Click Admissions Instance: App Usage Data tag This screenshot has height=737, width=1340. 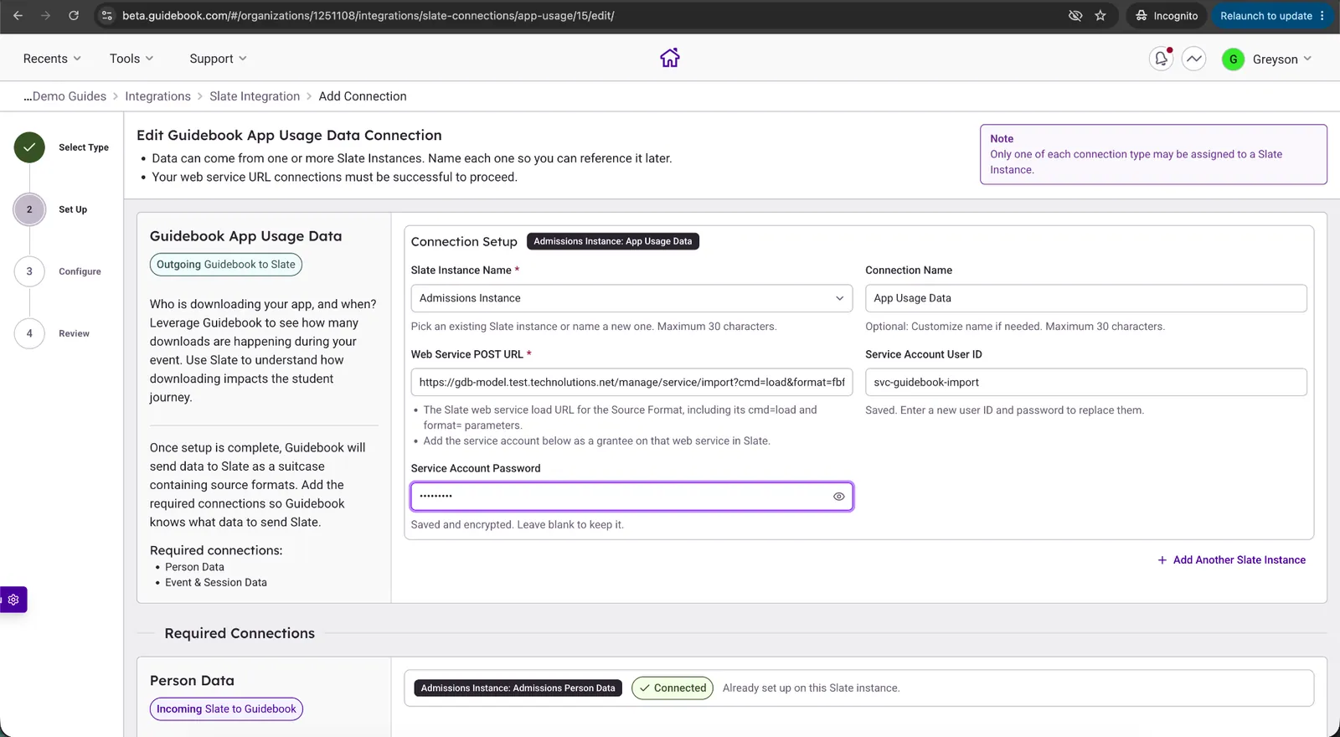pos(613,241)
